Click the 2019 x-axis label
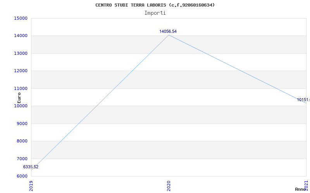 pos(31,186)
